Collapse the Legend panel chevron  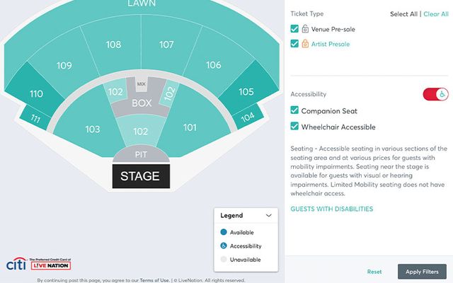pos(269,215)
